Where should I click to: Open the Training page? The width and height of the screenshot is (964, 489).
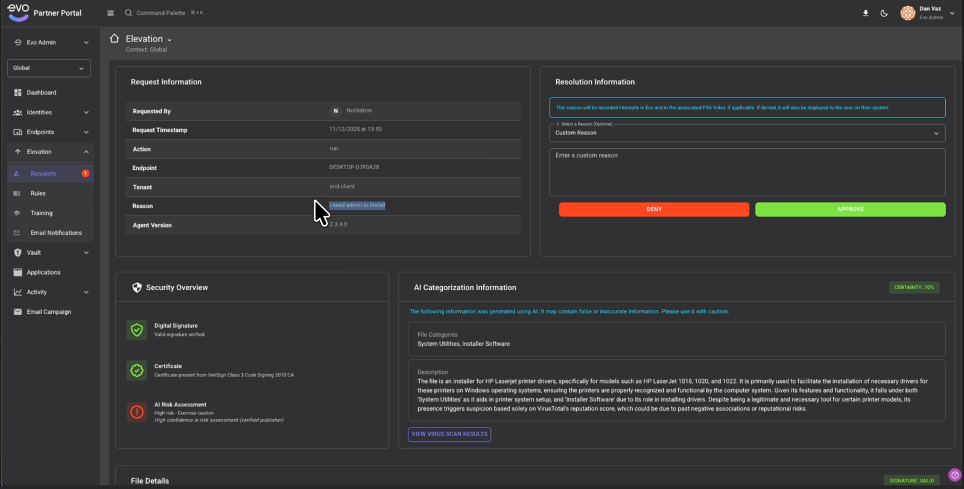coord(41,213)
